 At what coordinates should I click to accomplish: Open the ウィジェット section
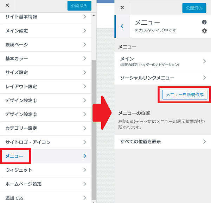[x=19, y=170]
